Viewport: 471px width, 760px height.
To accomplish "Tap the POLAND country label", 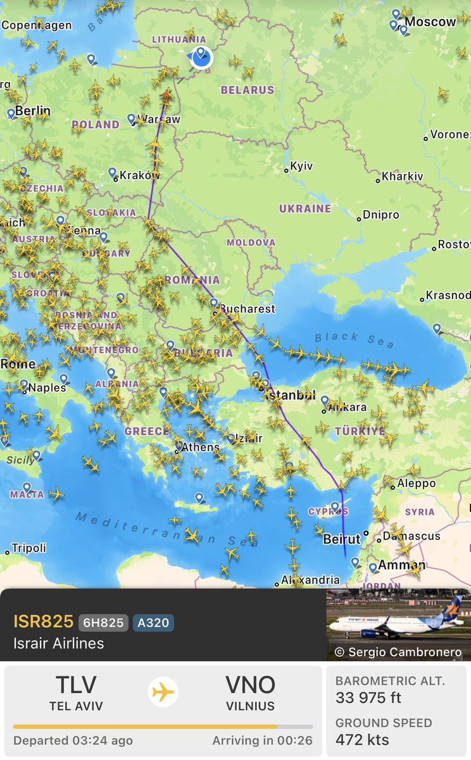I will coord(96,125).
